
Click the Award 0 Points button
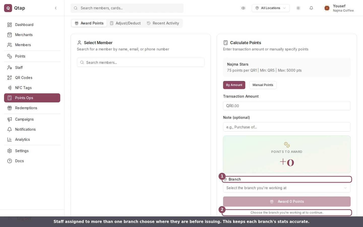coord(287,202)
